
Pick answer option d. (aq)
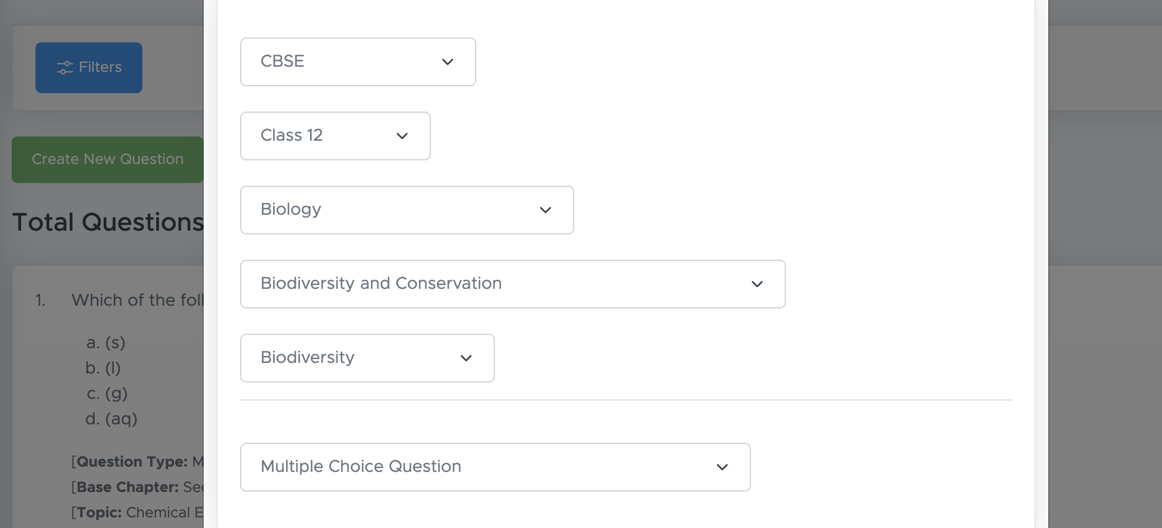[111, 419]
